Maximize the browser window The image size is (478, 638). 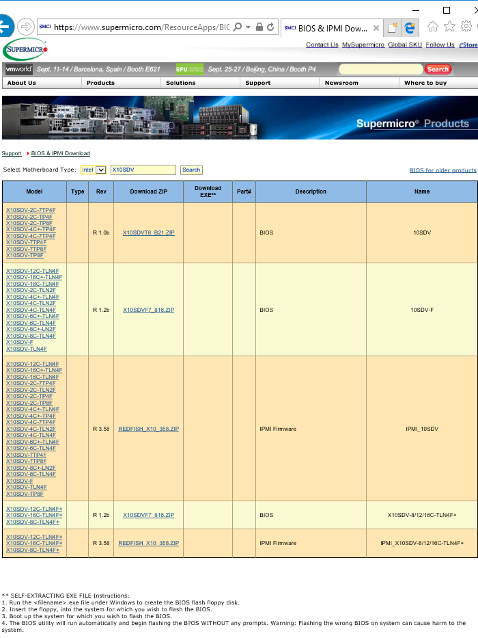(447, 10)
